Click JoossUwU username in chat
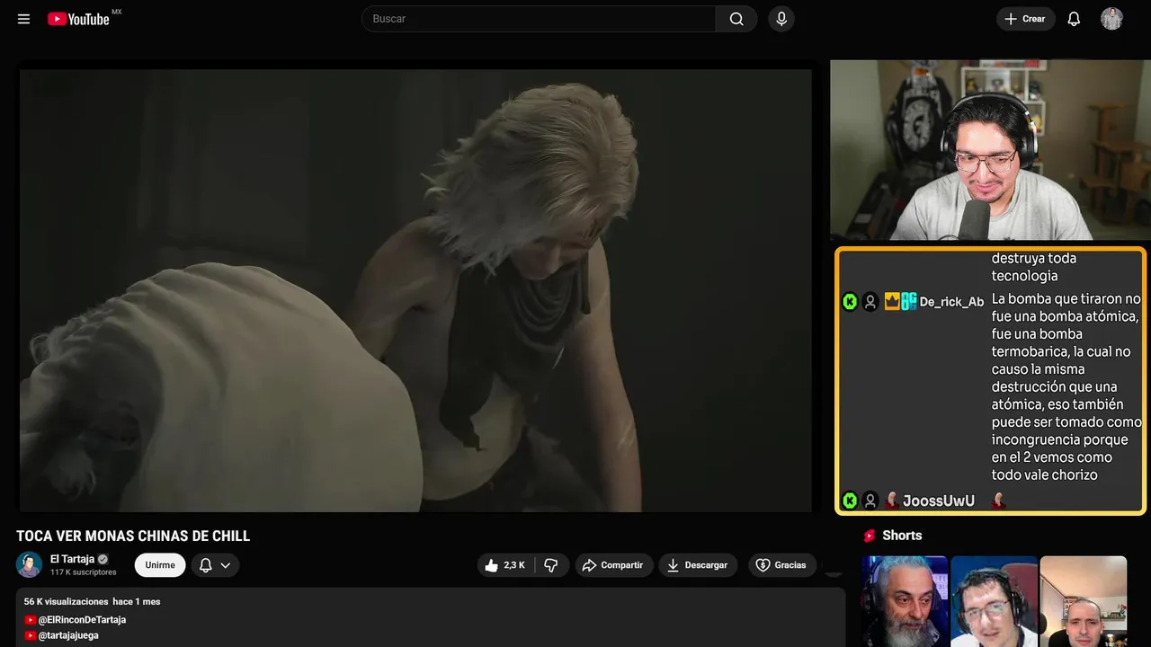The width and height of the screenshot is (1151, 647). [x=939, y=501]
